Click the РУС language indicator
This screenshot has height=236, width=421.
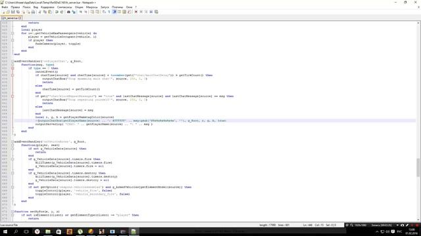point(399,231)
